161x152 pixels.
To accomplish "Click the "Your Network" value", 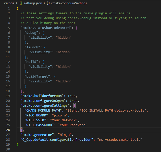I will (64, 120).
